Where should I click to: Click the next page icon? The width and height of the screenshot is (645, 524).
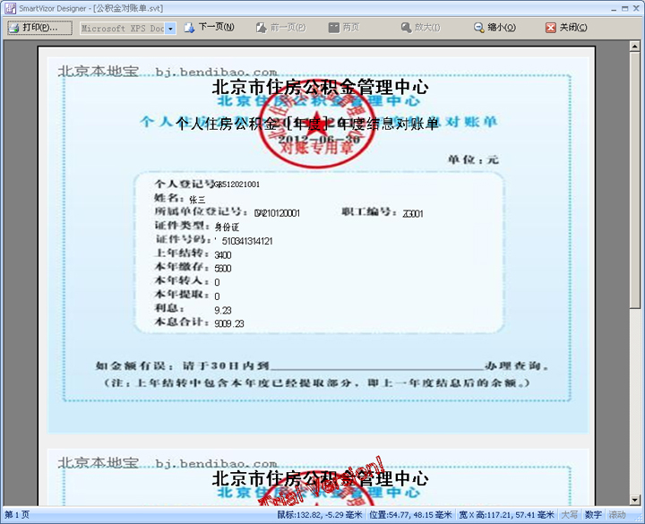tap(189, 28)
